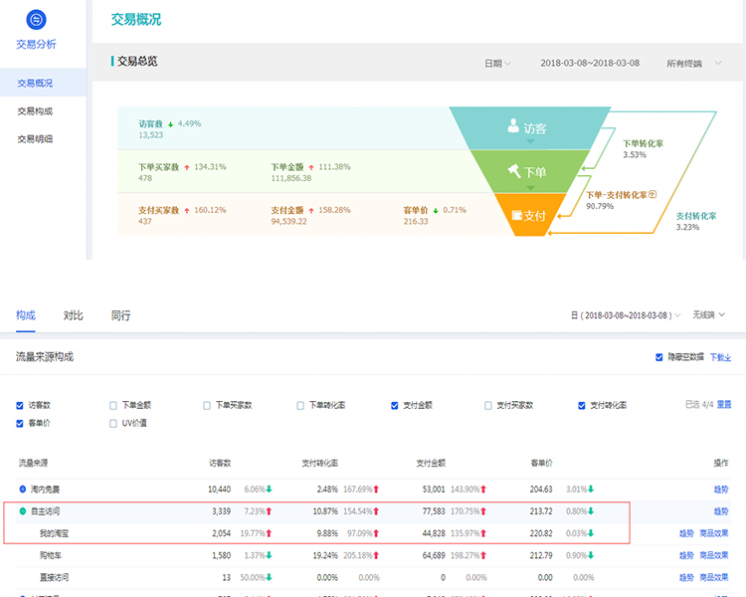Collapse the 自主访问 row with green circle icon

click(x=22, y=511)
